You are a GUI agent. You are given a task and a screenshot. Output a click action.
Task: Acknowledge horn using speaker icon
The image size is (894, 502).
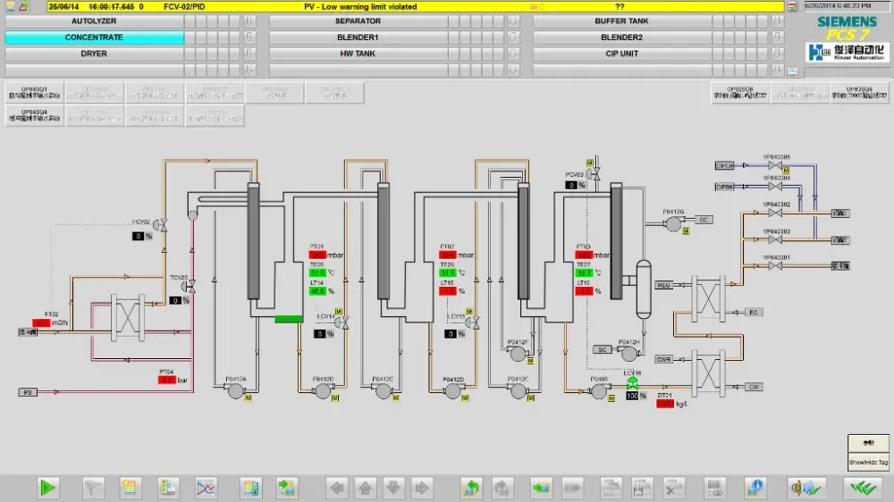point(805,488)
